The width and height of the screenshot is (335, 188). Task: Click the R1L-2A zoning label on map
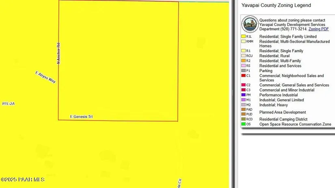(9, 104)
